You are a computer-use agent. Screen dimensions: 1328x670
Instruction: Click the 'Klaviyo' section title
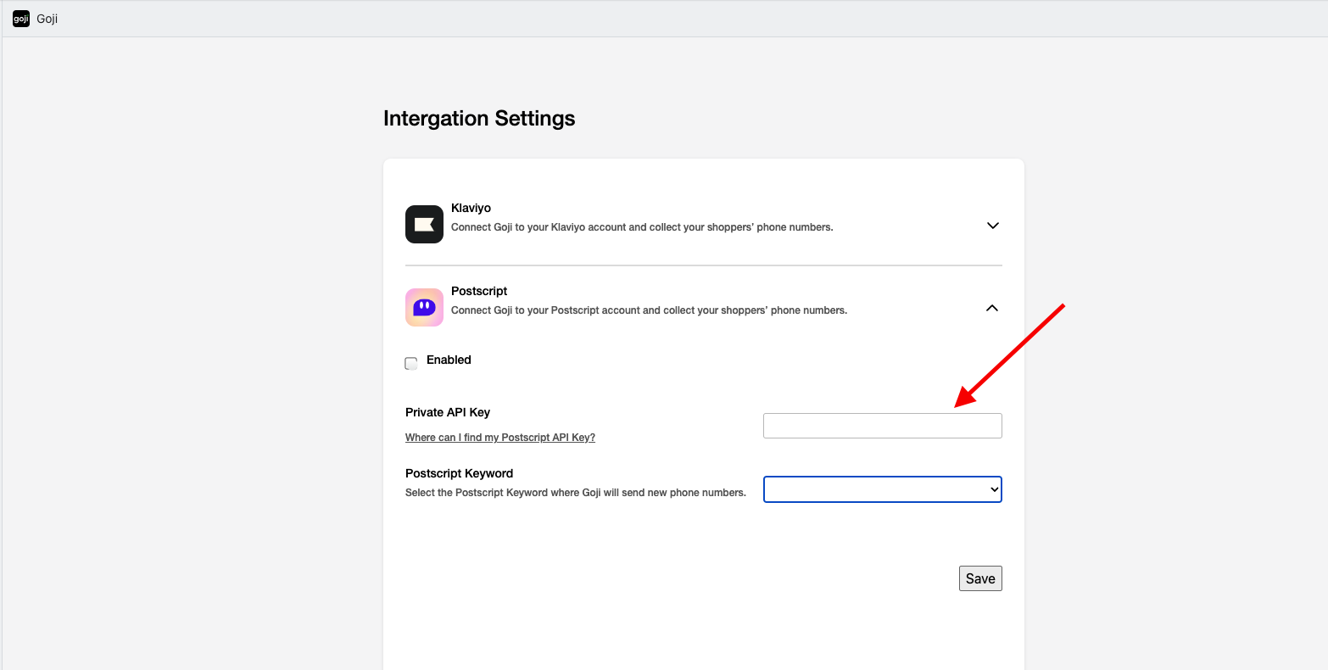pos(471,208)
